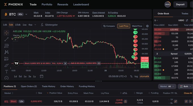The width and height of the screenshot is (193, 106).
Task: Set chart range to 5d
Action: click(20, 76)
